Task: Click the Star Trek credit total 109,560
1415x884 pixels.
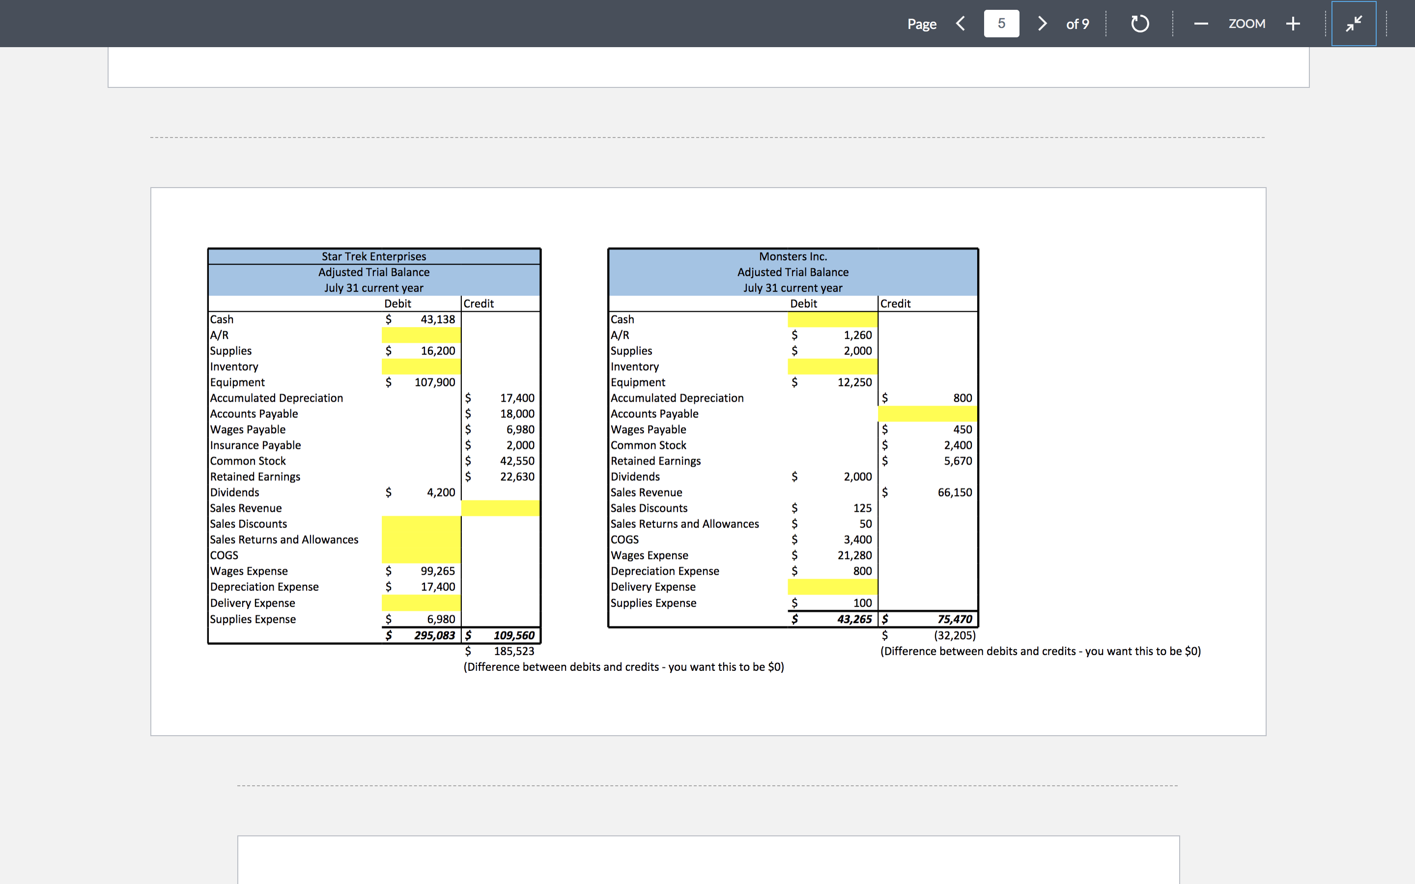Action: (514, 635)
